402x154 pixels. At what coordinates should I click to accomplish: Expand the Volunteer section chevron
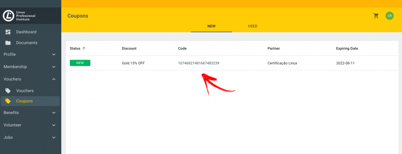coord(54,125)
